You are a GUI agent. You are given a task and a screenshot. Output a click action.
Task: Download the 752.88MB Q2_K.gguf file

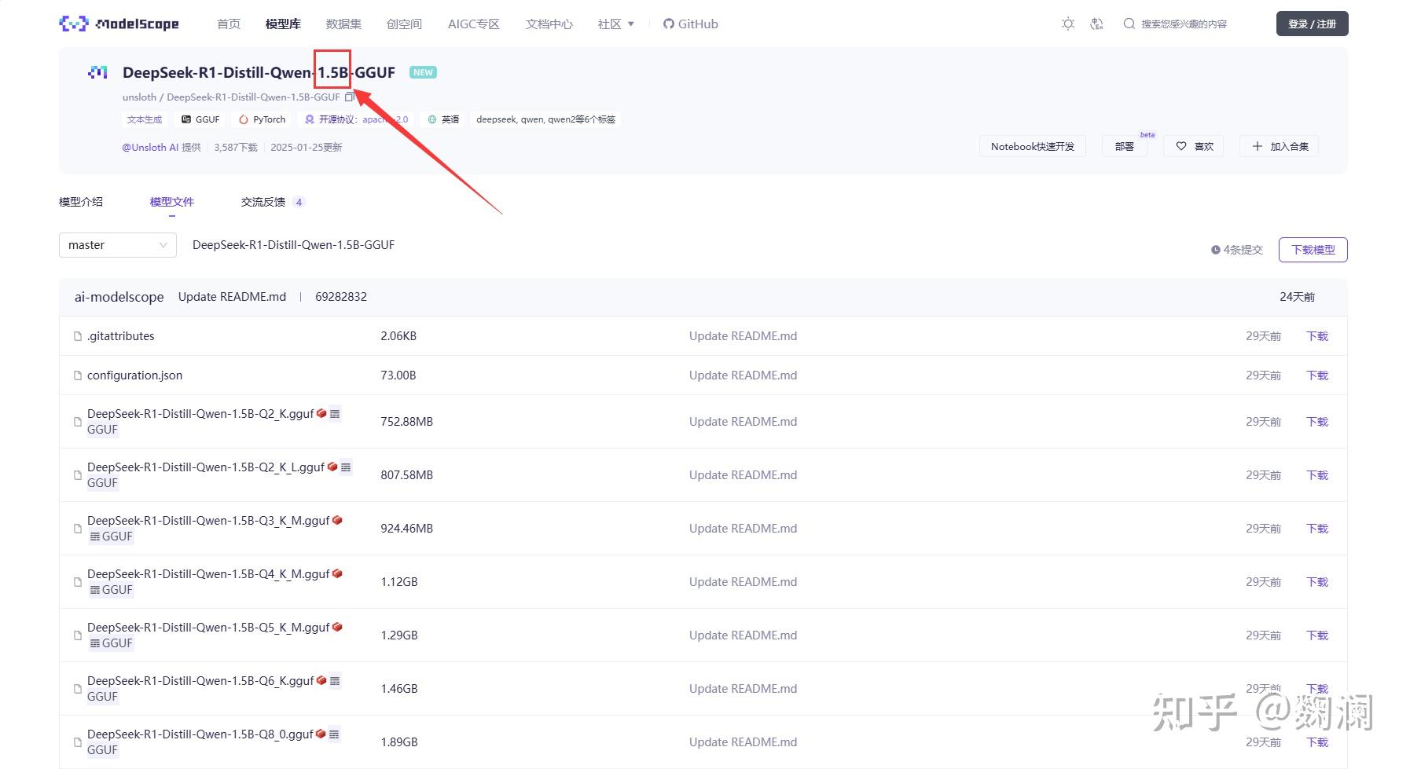point(1317,422)
